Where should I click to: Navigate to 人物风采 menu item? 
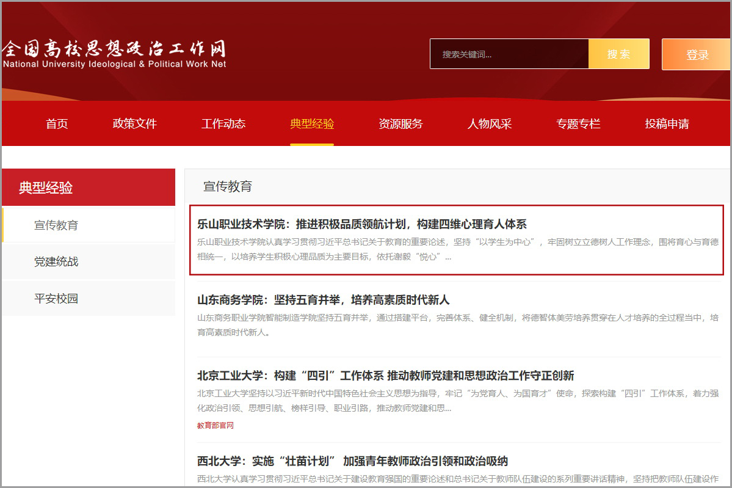click(489, 124)
